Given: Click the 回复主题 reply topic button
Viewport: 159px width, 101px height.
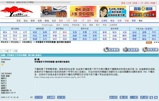Looking at the screenshot, I should pos(150,50).
